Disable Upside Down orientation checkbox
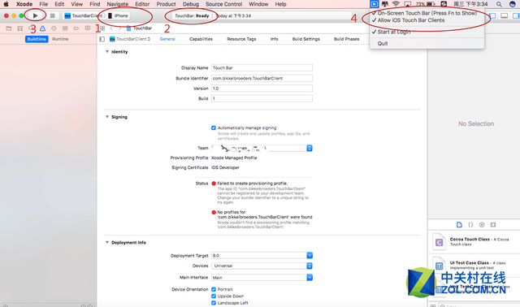Image resolution: width=520 pixels, height=307 pixels. click(x=214, y=296)
